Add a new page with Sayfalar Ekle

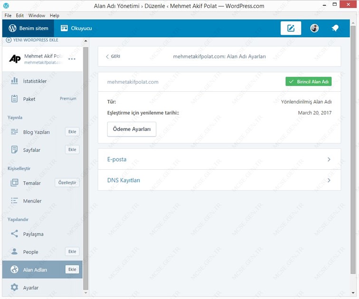pyautogui.click(x=72, y=150)
